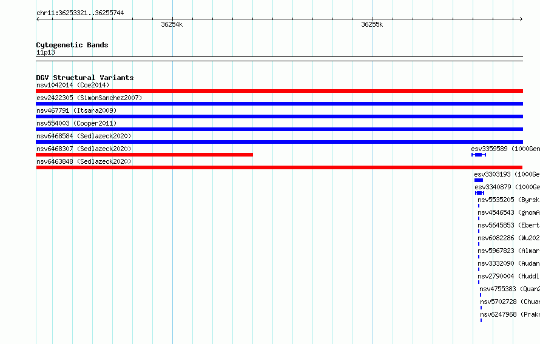This screenshot has height=344, width=540.
Task: Click esv3303193 variant label
Action: pos(507,174)
